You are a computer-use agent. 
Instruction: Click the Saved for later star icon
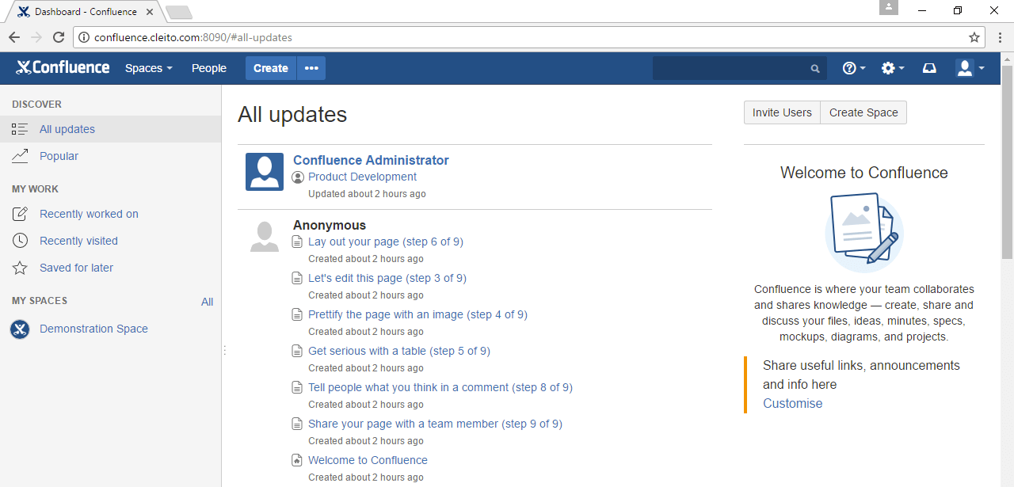coord(20,268)
